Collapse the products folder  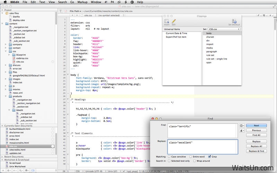click(x=6, y=97)
